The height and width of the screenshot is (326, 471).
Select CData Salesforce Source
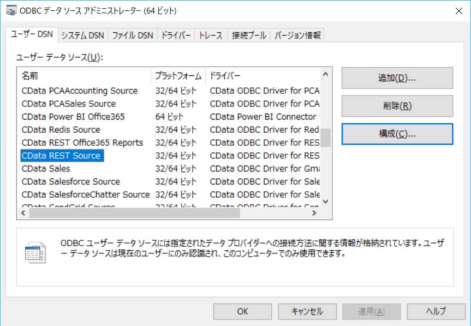tap(70, 181)
